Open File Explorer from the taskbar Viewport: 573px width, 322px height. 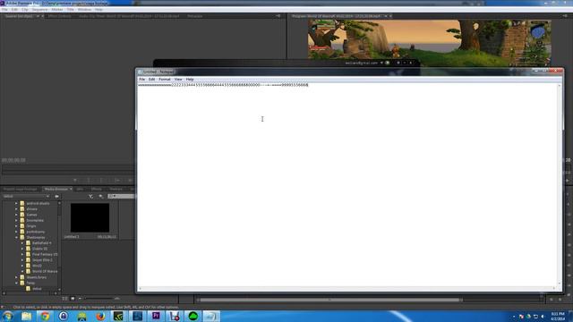pos(26,316)
